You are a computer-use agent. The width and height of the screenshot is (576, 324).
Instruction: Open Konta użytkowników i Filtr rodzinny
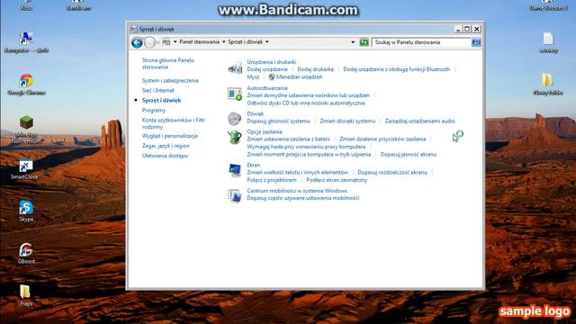174,123
